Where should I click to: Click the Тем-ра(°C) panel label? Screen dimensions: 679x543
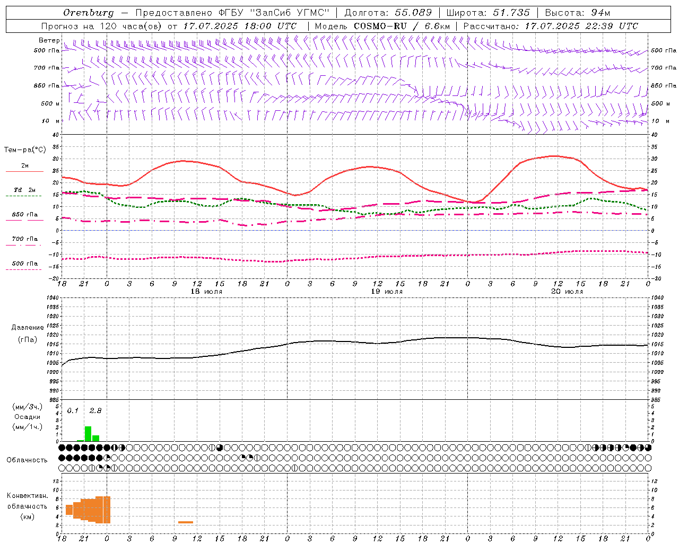tap(25, 150)
